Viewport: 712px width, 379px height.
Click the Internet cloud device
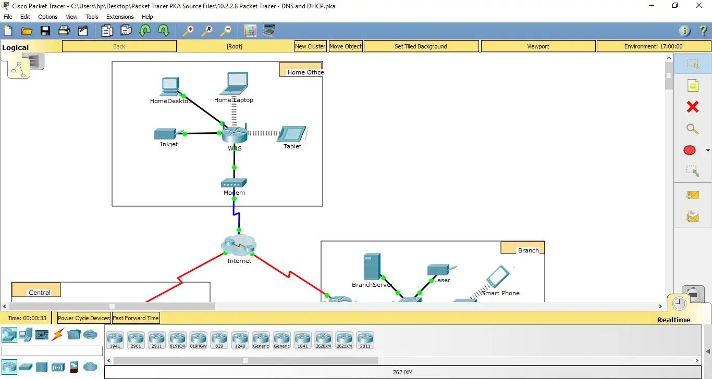click(x=239, y=245)
